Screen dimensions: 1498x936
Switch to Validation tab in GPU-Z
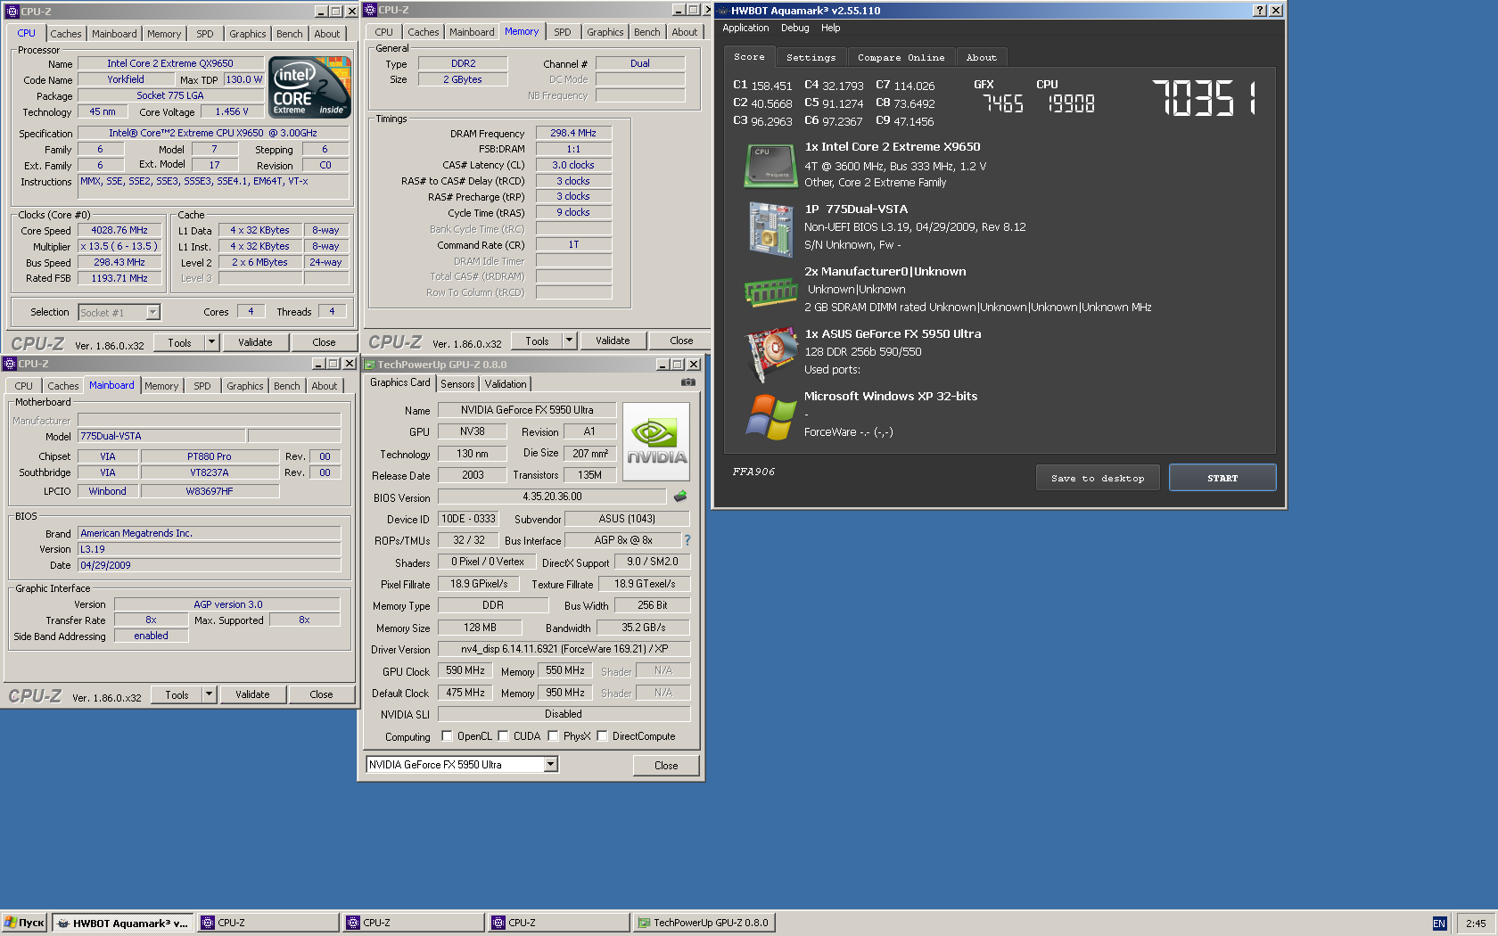[506, 384]
